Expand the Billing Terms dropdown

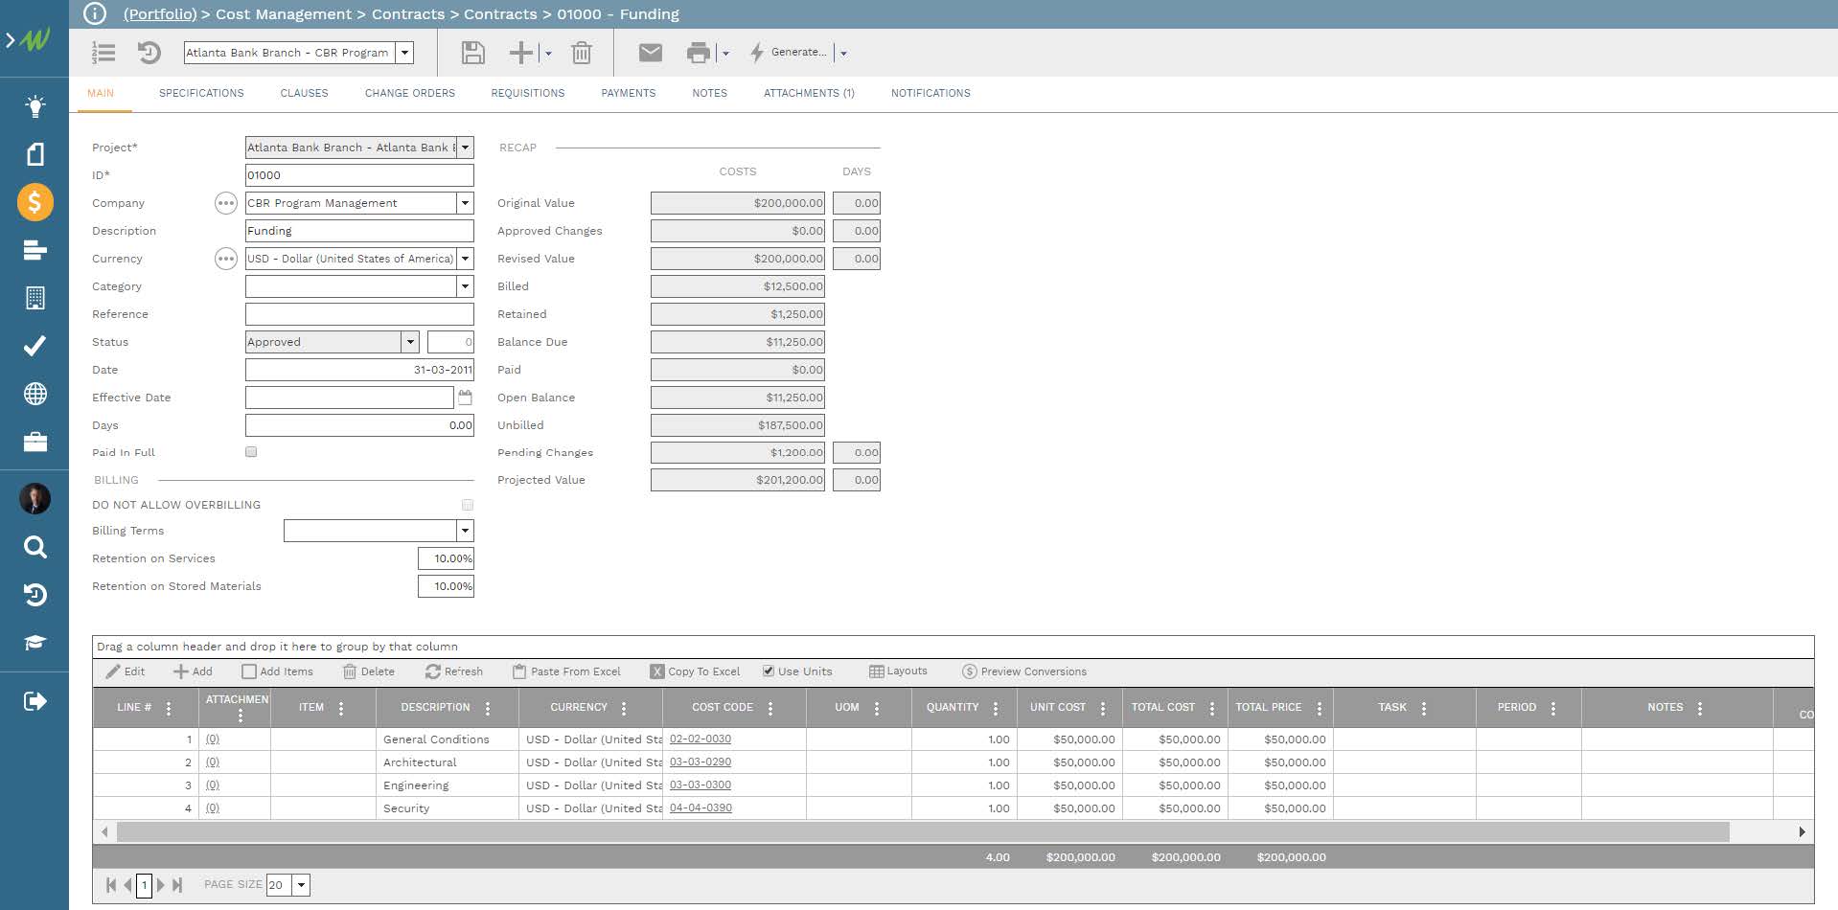point(464,530)
